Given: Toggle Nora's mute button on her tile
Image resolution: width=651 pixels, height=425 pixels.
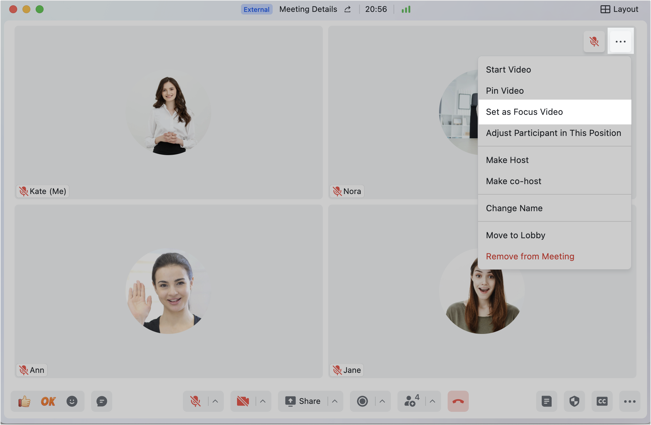Looking at the screenshot, I should [594, 42].
